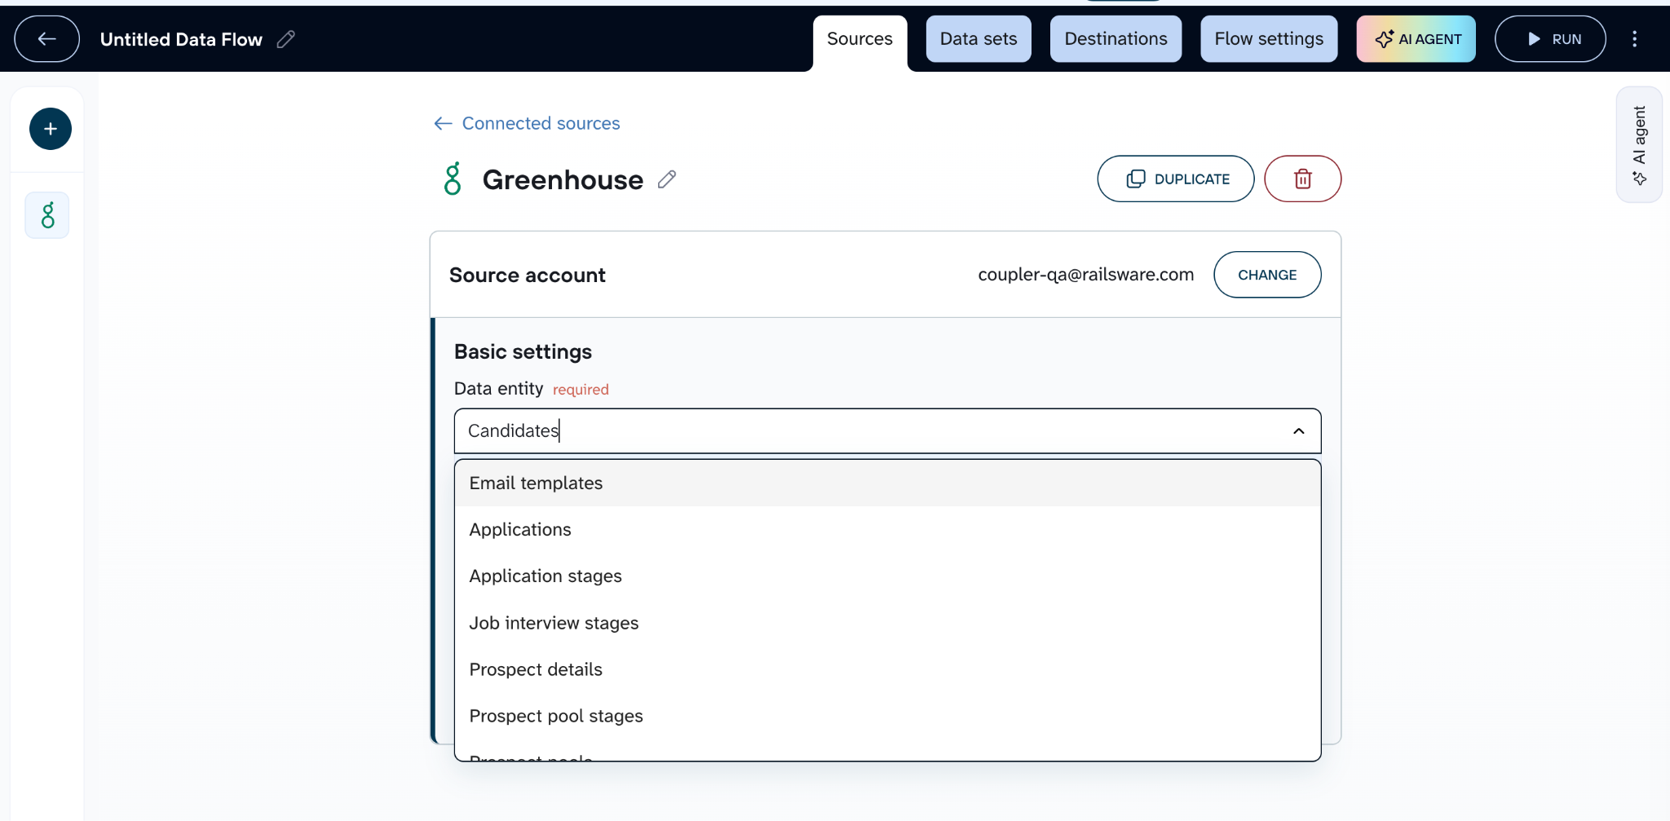Screen dimensions: 1670x821
Task: Open the Destinations tab
Action: pos(1116,39)
